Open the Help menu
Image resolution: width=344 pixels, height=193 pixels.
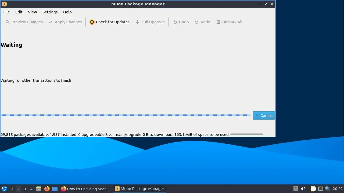click(67, 12)
